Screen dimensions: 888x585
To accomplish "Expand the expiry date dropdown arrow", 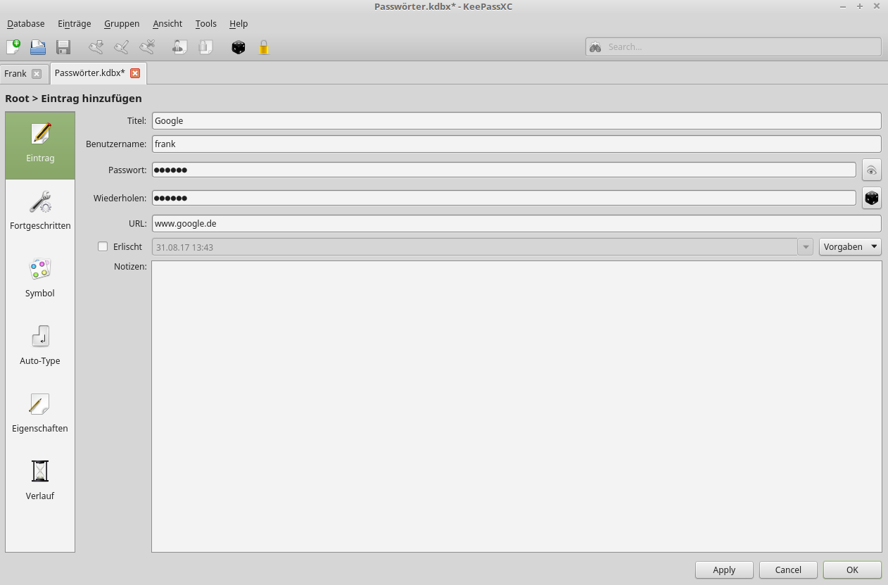I will click(x=806, y=246).
